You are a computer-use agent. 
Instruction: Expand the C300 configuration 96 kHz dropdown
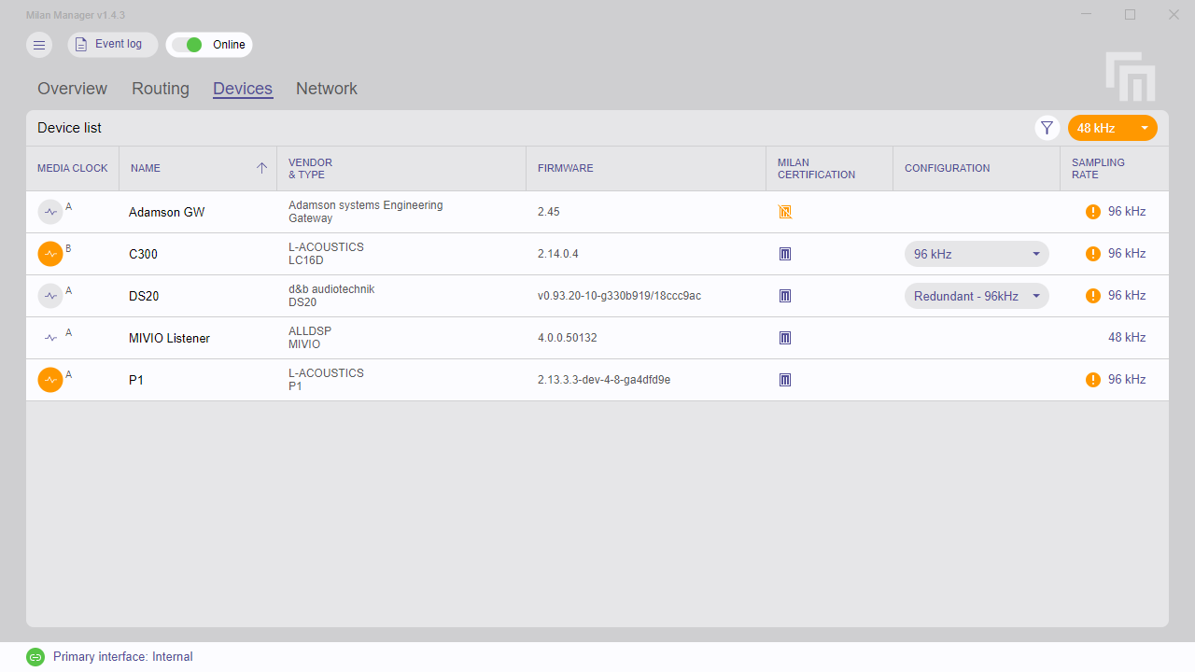coord(976,254)
